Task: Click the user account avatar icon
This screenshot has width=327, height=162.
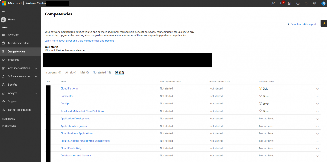Action: click(323, 3)
